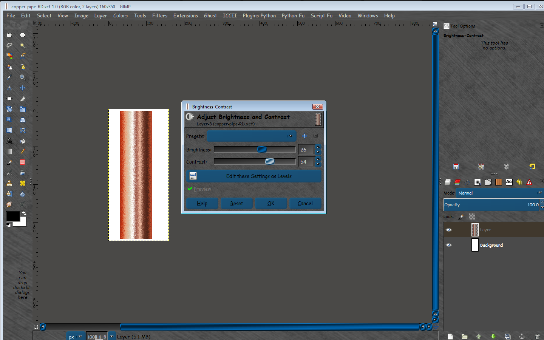Open the Colors menu
The height and width of the screenshot is (340, 544).
tap(121, 15)
